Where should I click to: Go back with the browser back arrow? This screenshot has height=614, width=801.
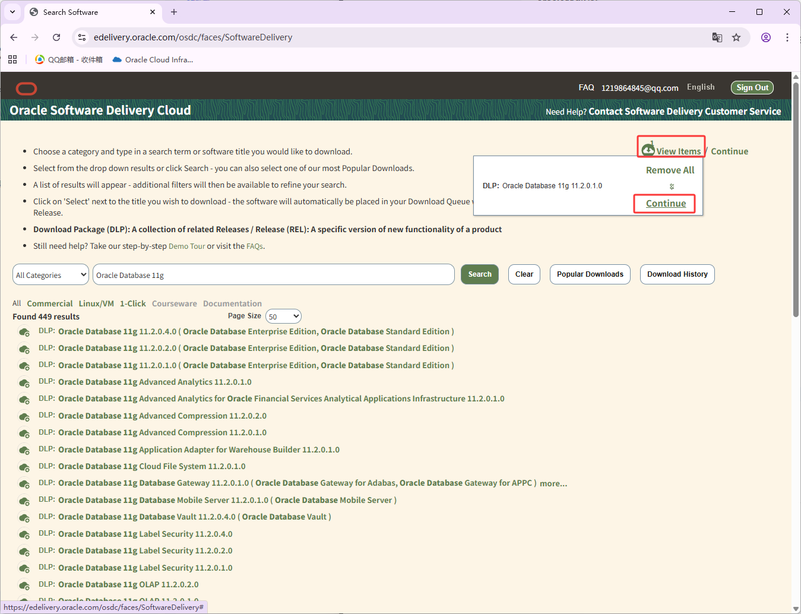[14, 37]
